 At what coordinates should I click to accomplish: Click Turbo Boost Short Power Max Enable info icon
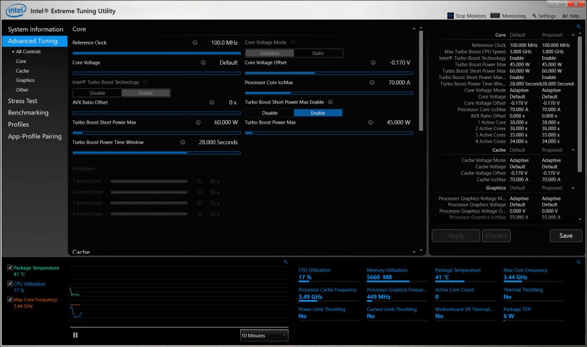point(330,102)
